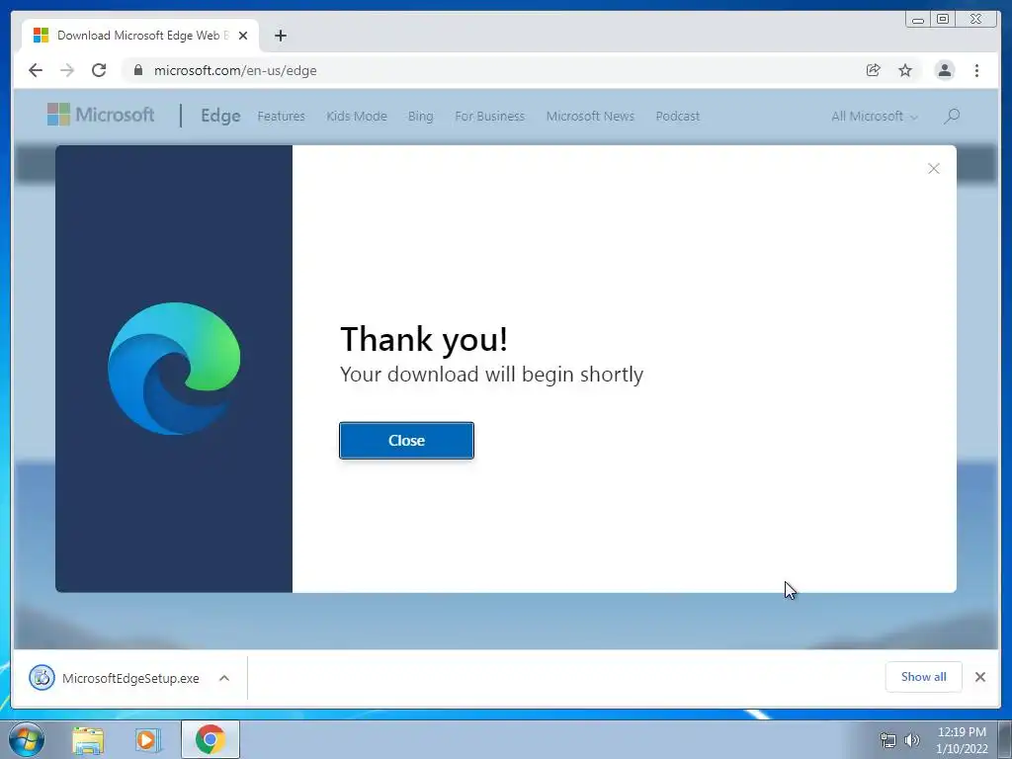This screenshot has width=1012, height=759.
Task: Click the network tray icon
Action: coord(888,740)
